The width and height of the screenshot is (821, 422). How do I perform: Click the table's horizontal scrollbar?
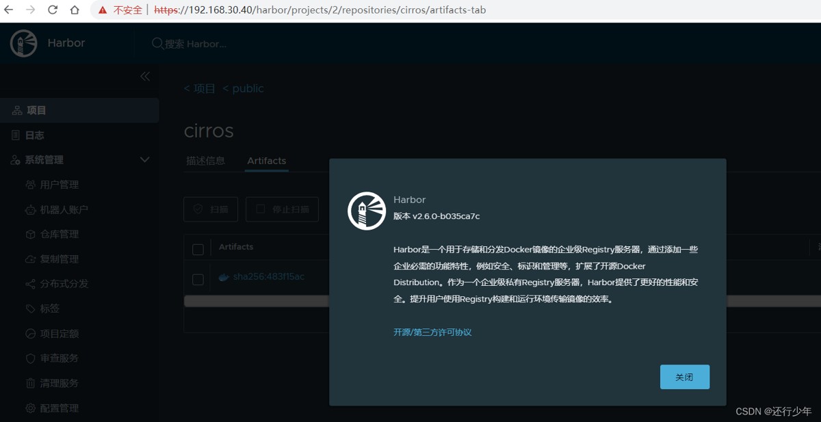pos(257,301)
